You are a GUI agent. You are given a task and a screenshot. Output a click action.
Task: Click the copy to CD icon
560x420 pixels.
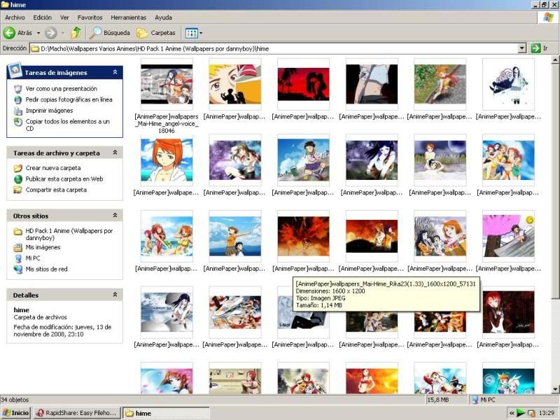(x=18, y=122)
